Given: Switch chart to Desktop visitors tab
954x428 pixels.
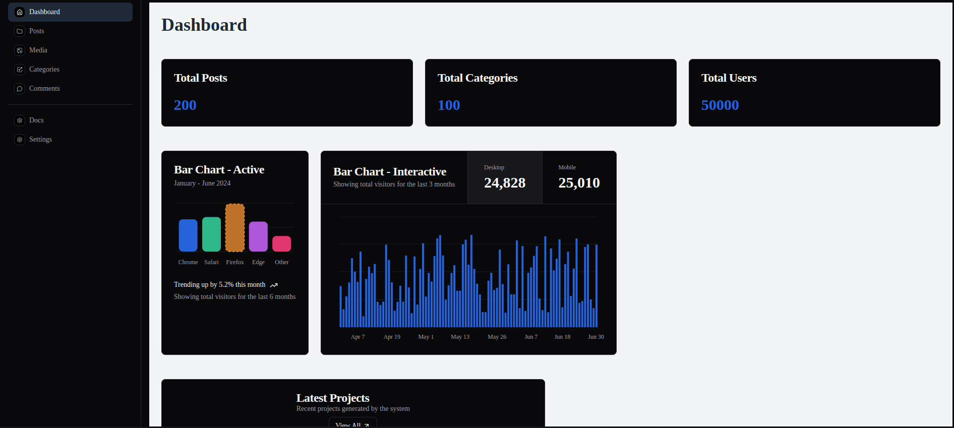Looking at the screenshot, I should (x=505, y=177).
